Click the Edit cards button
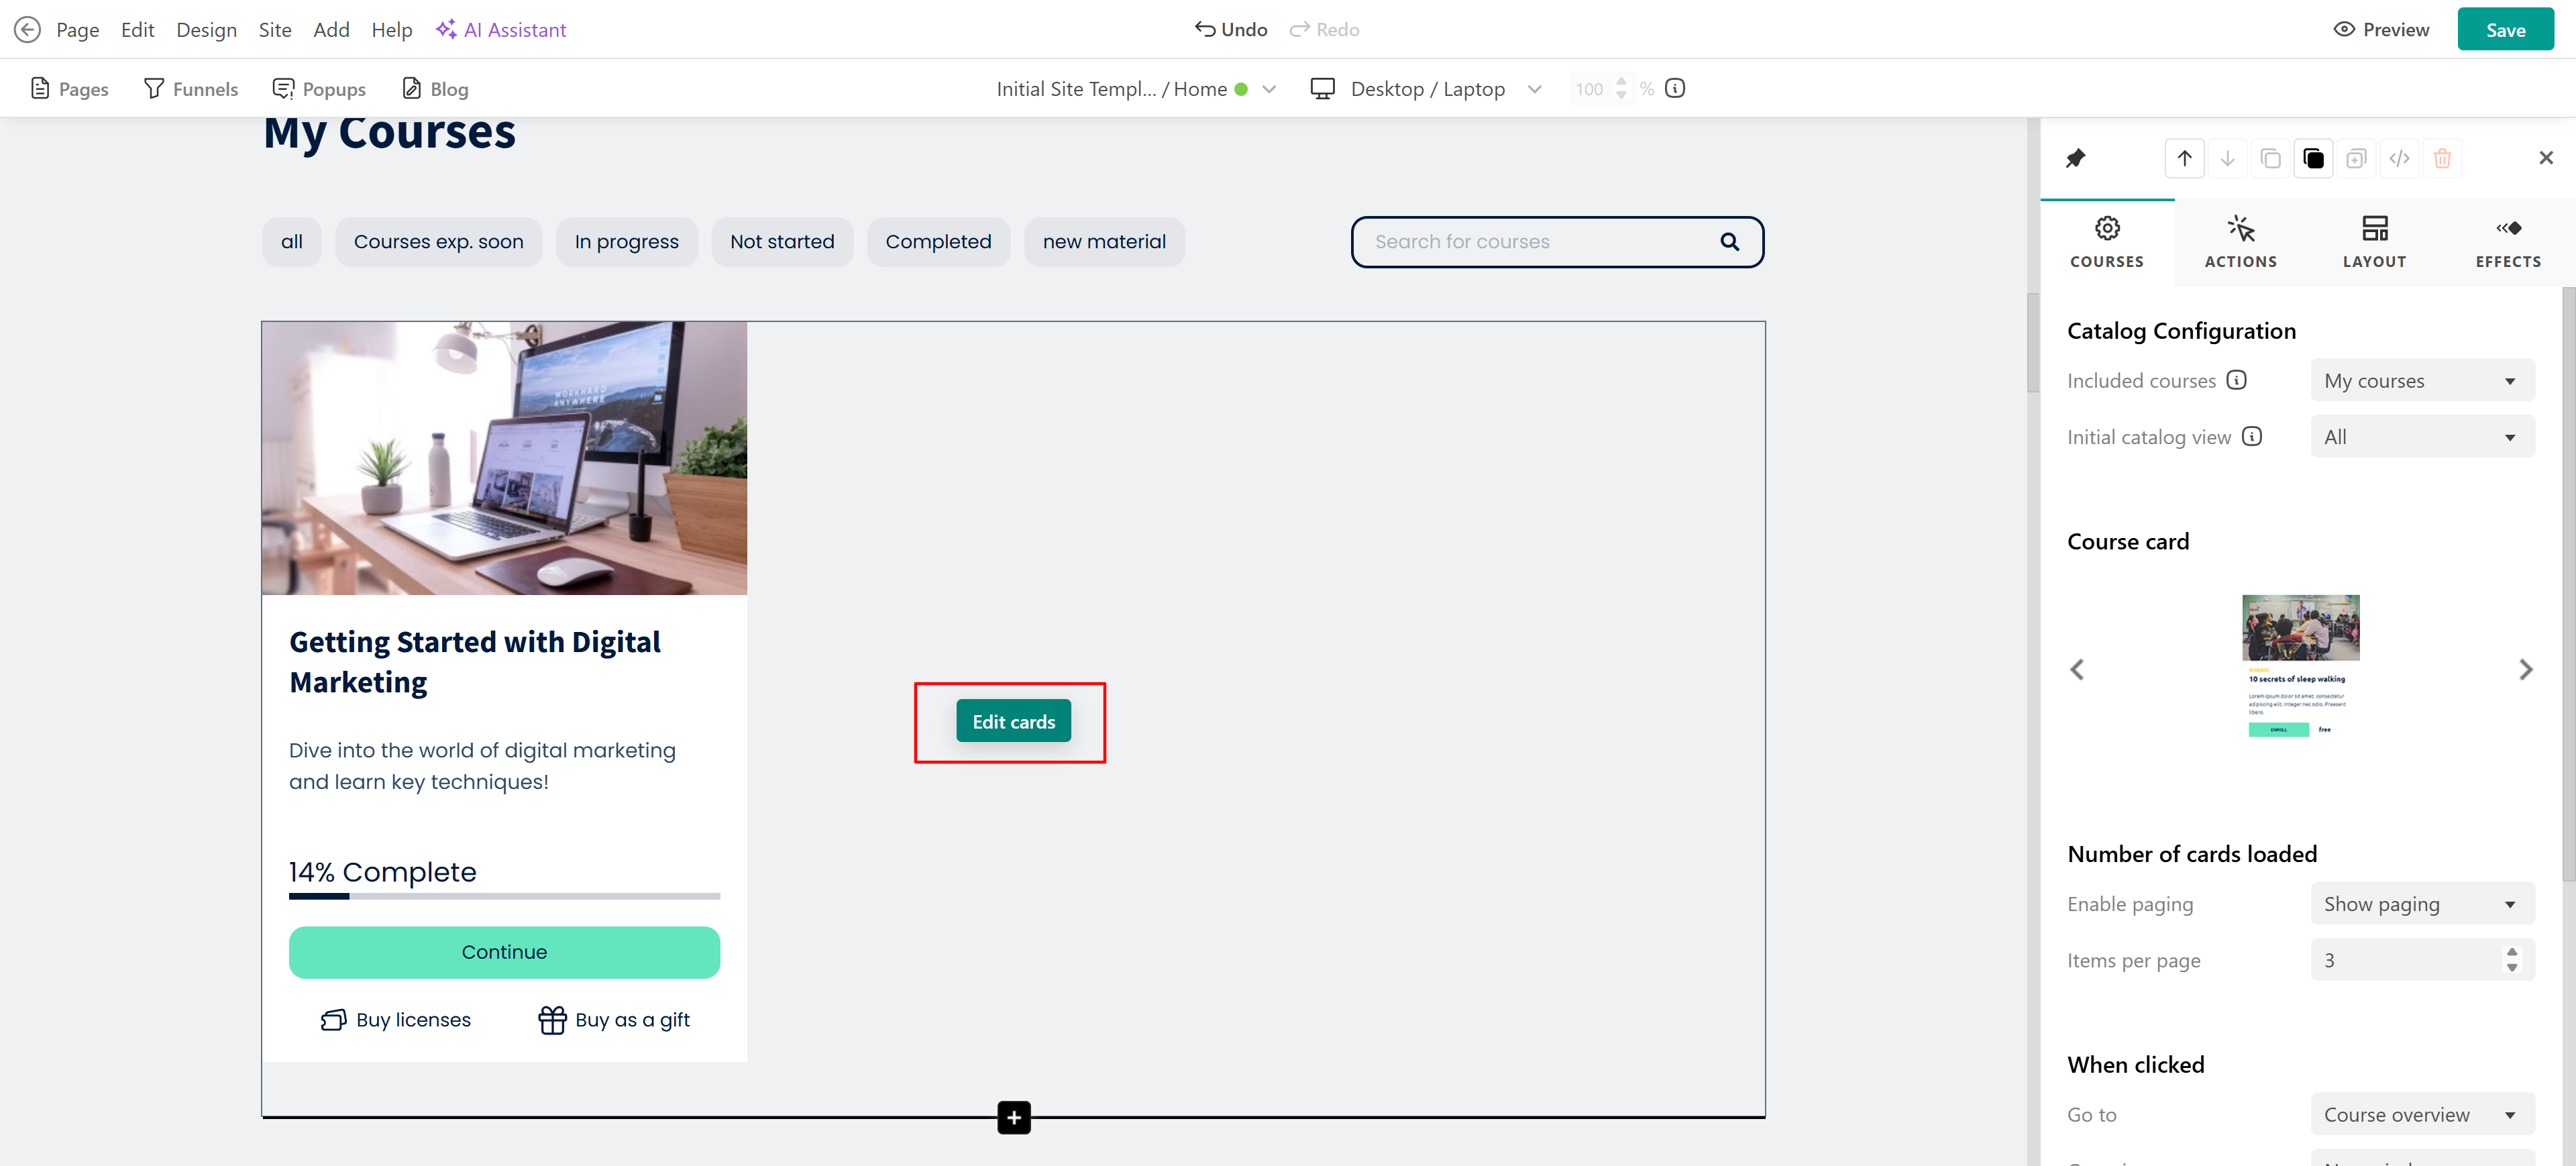2576x1166 pixels. (x=1012, y=721)
